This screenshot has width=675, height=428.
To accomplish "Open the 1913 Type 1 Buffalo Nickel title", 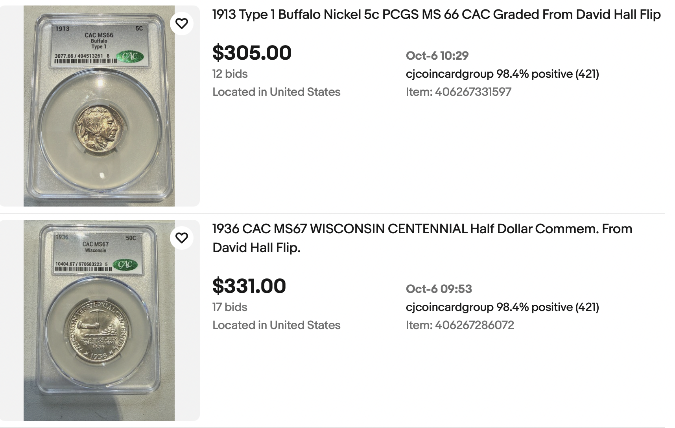I will (x=436, y=15).
